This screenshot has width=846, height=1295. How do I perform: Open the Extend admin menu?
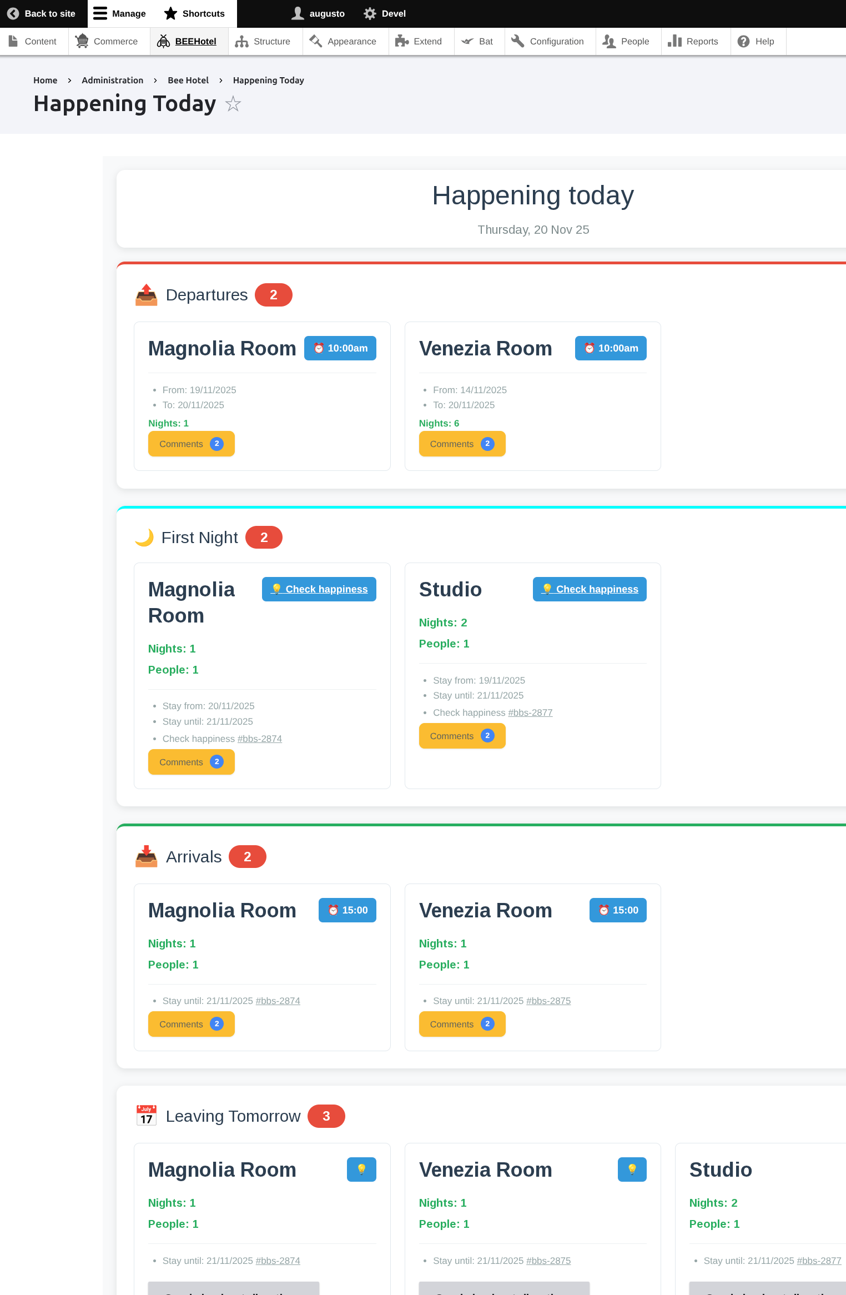pyautogui.click(x=421, y=41)
